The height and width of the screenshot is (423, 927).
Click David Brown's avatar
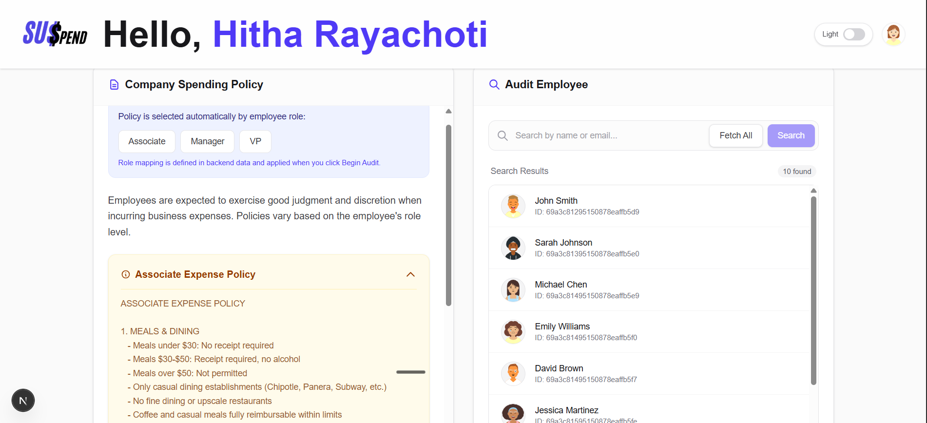click(513, 374)
